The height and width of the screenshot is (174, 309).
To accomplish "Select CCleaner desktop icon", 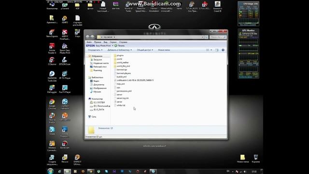I will [x=52, y=61].
